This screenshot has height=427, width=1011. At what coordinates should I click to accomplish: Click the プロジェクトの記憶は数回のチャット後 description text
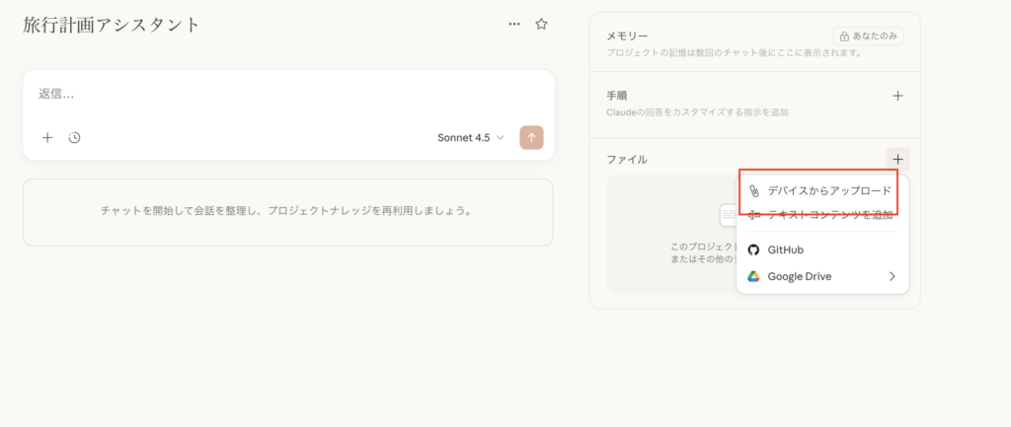pyautogui.click(x=735, y=53)
